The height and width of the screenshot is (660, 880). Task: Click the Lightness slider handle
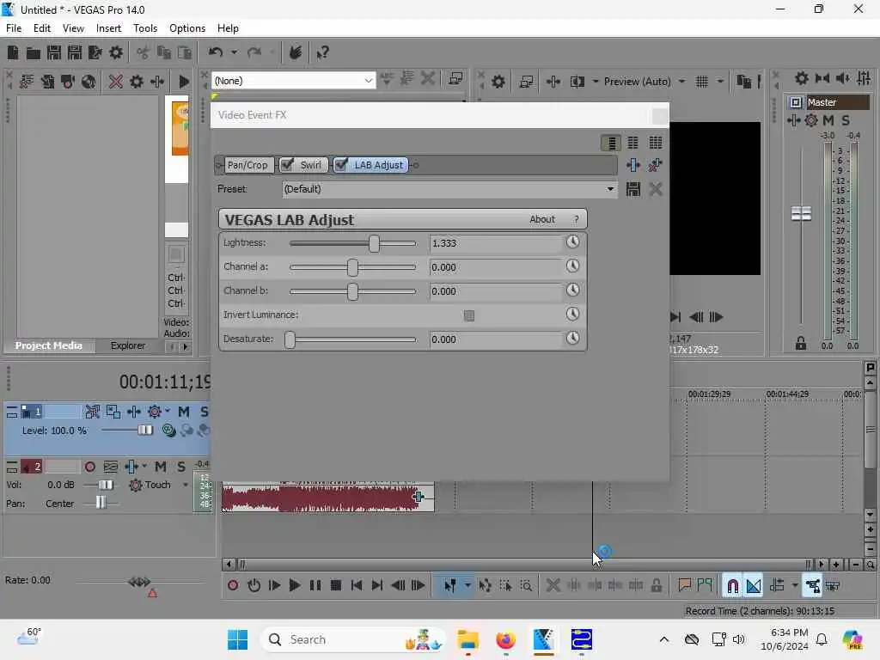click(374, 243)
